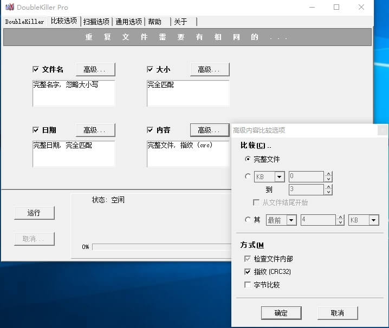Click the 方式(M section label

(252, 245)
